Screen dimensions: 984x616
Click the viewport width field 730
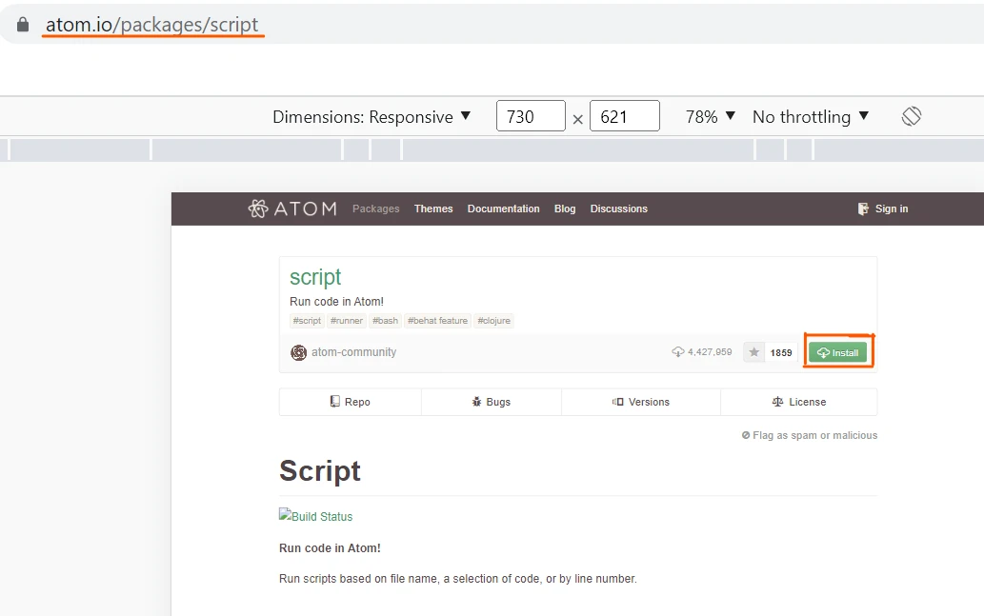(531, 116)
